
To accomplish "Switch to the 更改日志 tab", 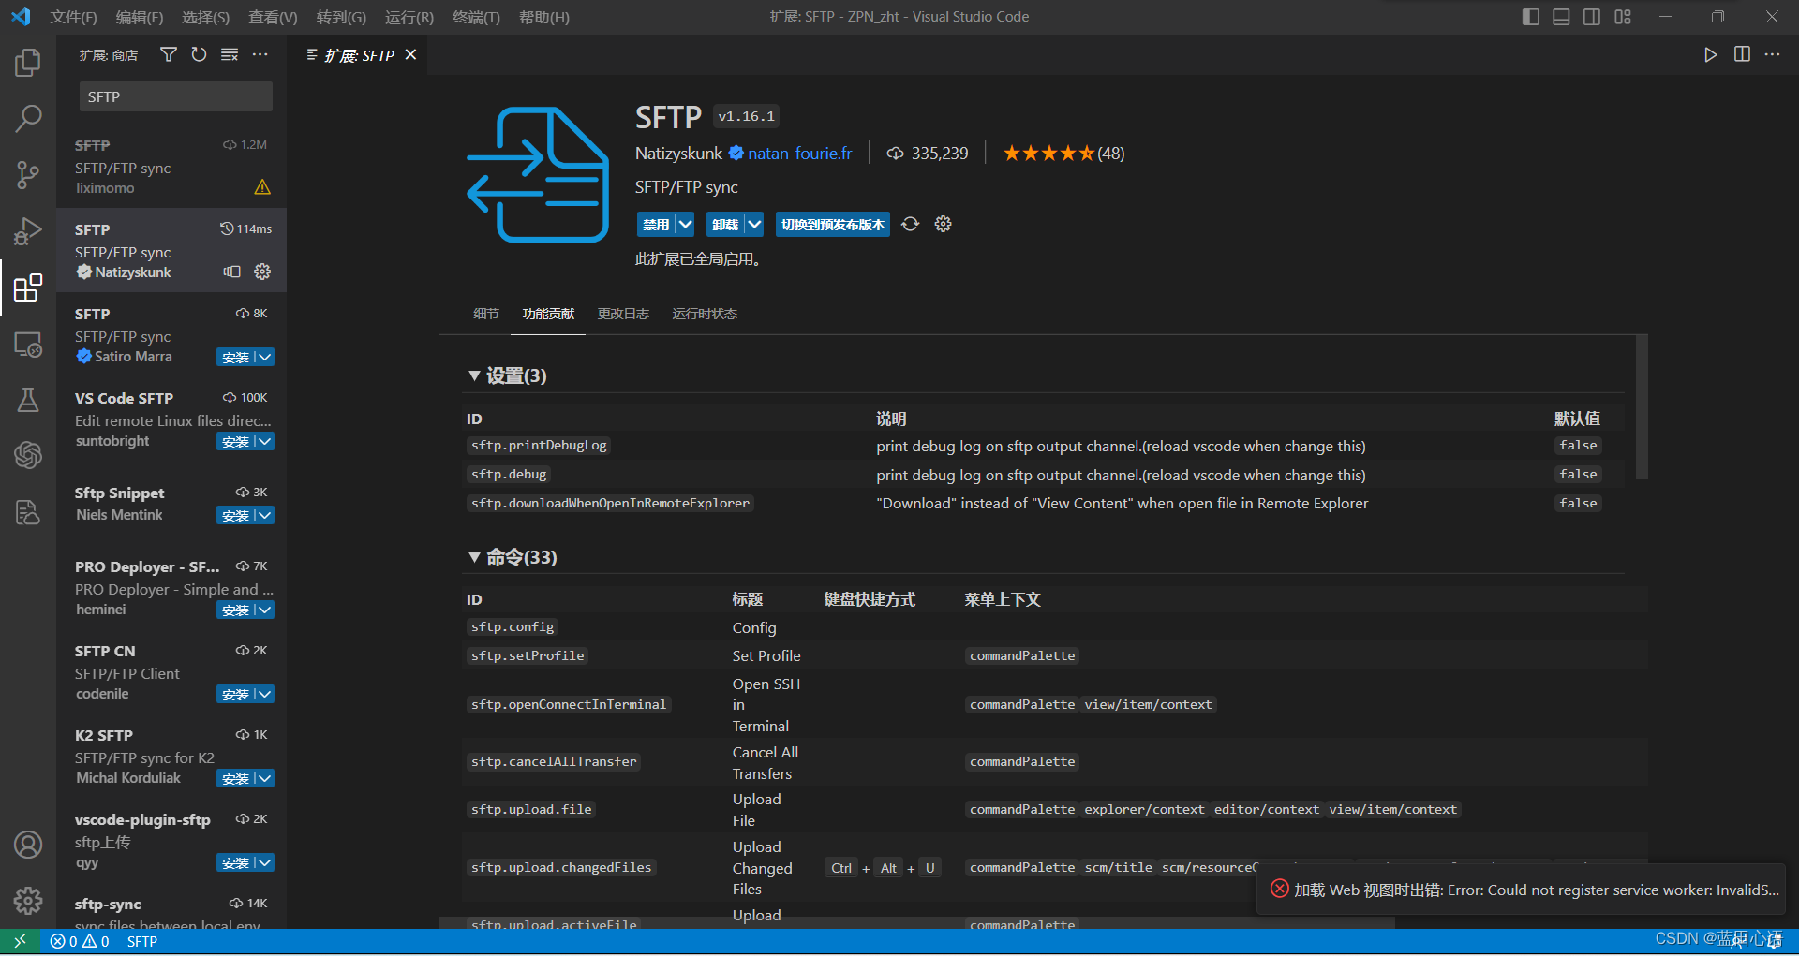I will (623, 314).
